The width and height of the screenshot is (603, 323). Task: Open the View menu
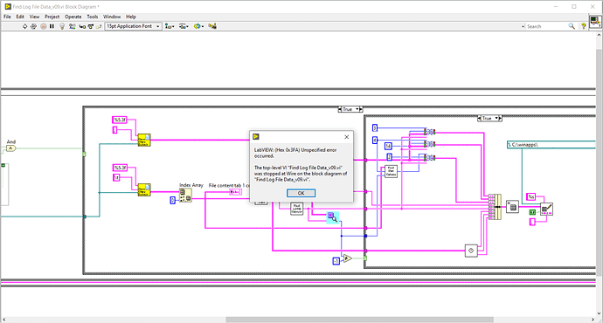[35, 17]
